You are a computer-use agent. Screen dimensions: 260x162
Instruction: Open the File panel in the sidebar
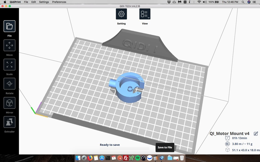9,26
